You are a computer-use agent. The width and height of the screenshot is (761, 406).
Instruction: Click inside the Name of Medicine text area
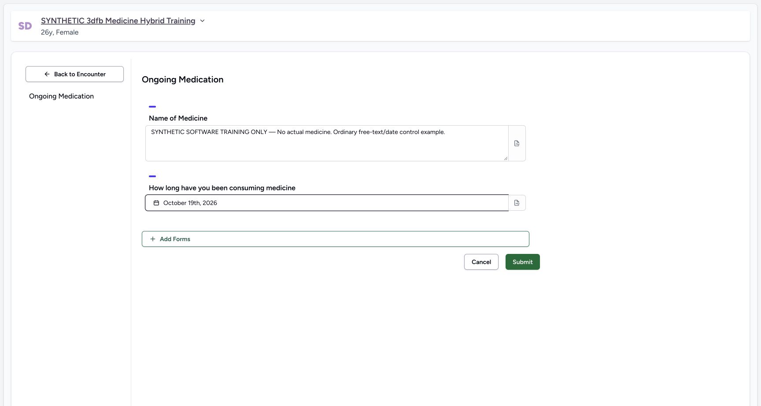click(x=327, y=143)
